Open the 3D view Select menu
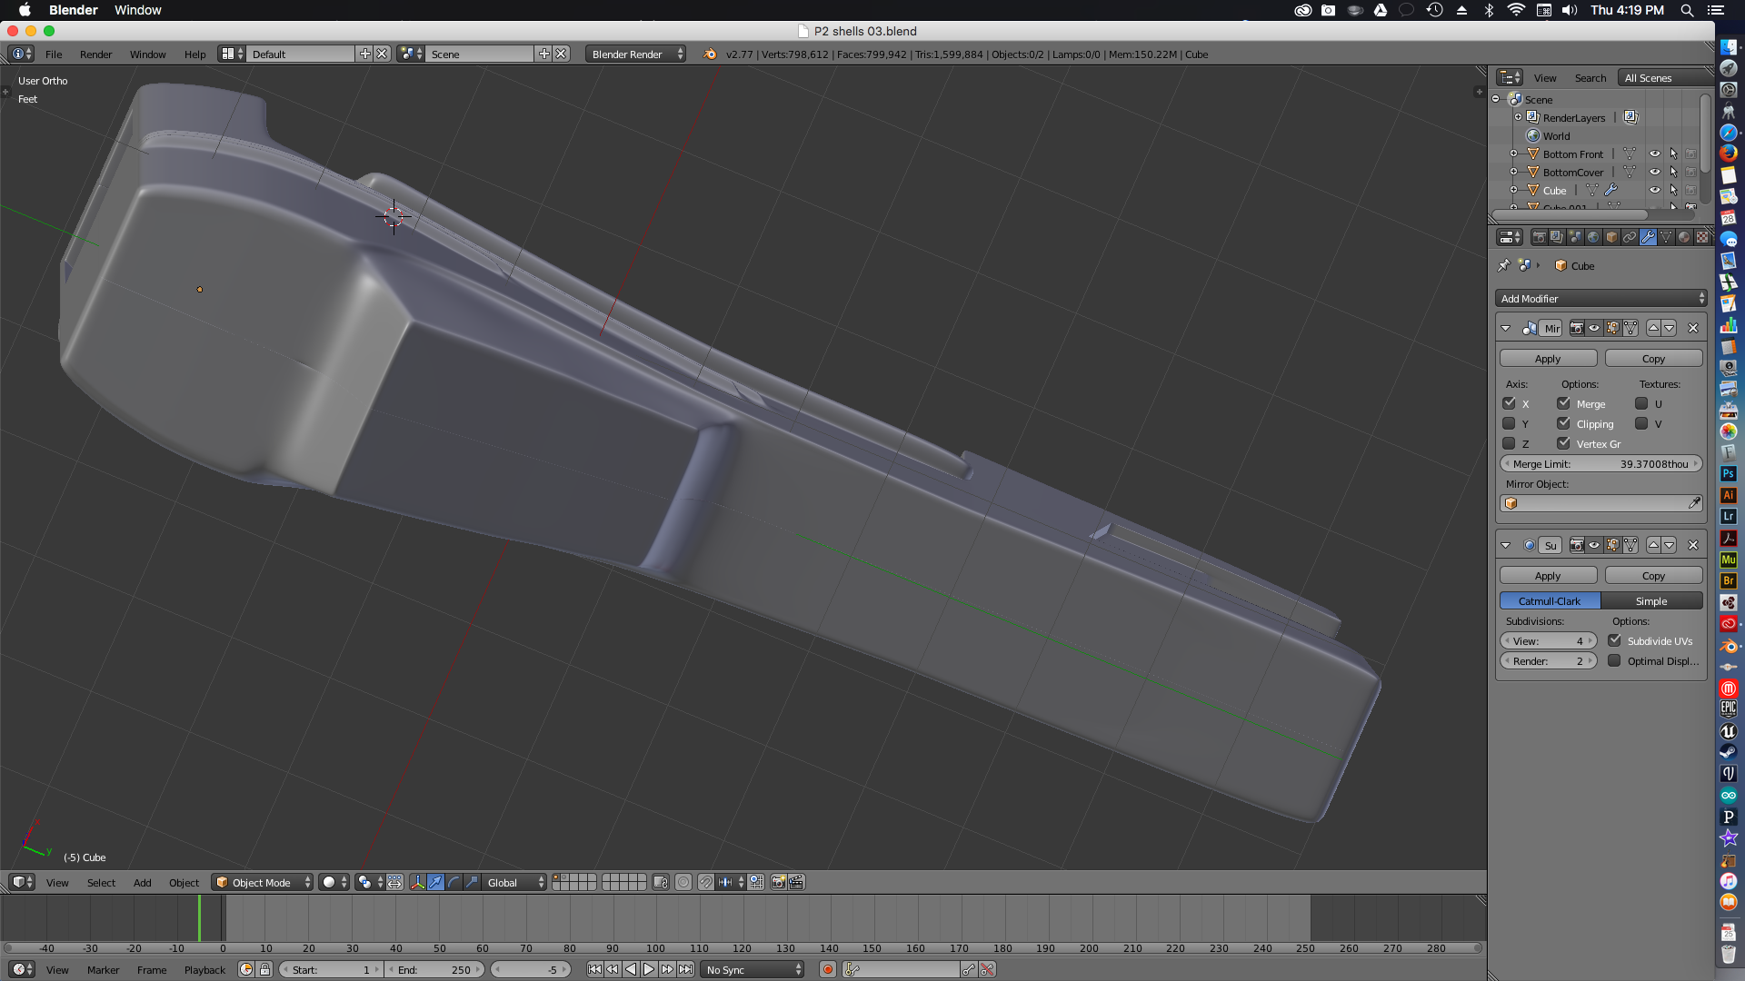The height and width of the screenshot is (981, 1745). point(101,882)
